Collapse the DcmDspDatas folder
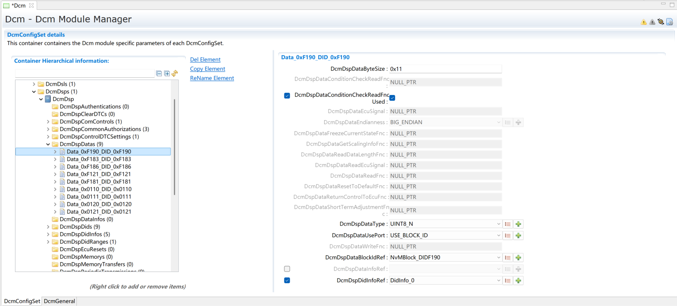This screenshot has width=677, height=306. tap(48, 144)
